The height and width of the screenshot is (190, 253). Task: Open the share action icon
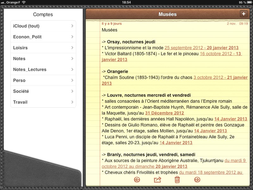coord(157,180)
